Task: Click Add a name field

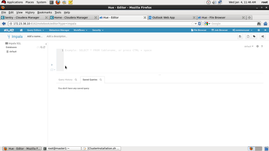Action: coord(35,37)
